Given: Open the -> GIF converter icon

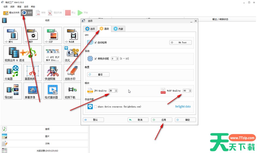Looking at the screenshot, I should click(53, 35).
